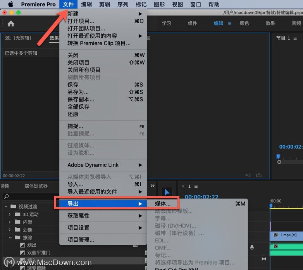Open 打开最近使用的内容 submenu
Image resolution: width=303 pixels, height=270 pixels.
[103, 36]
